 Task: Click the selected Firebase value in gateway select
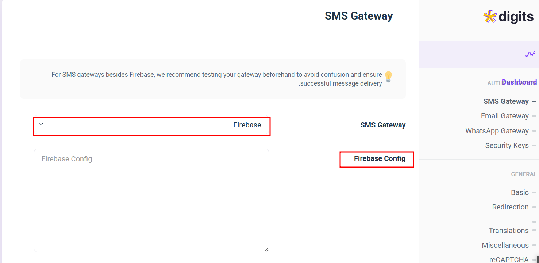[247, 125]
